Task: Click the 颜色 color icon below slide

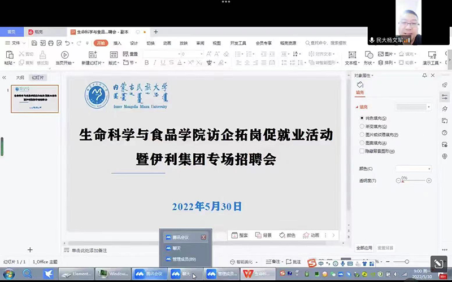Action: pyautogui.click(x=282, y=235)
